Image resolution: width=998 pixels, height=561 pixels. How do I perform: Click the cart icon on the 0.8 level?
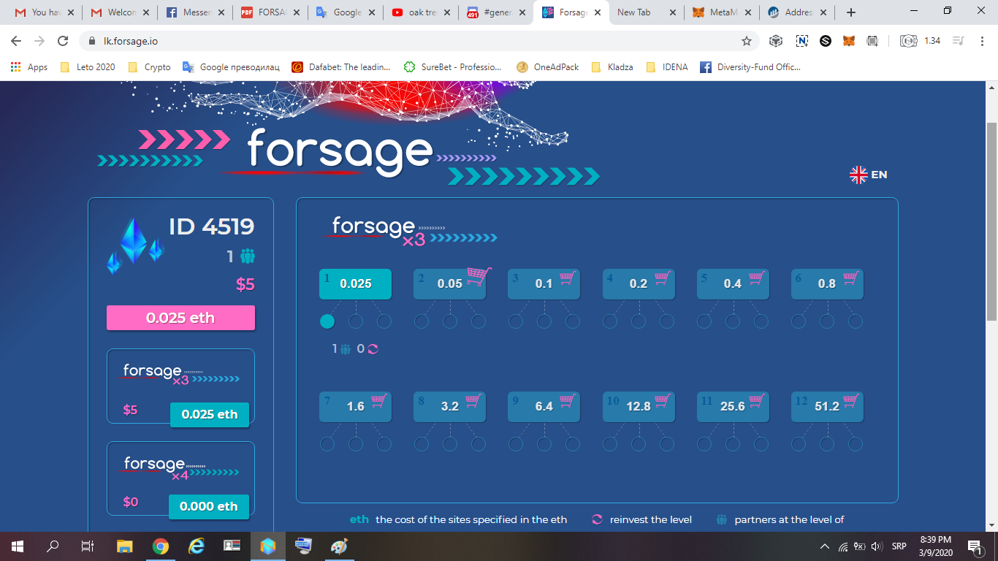[850, 278]
